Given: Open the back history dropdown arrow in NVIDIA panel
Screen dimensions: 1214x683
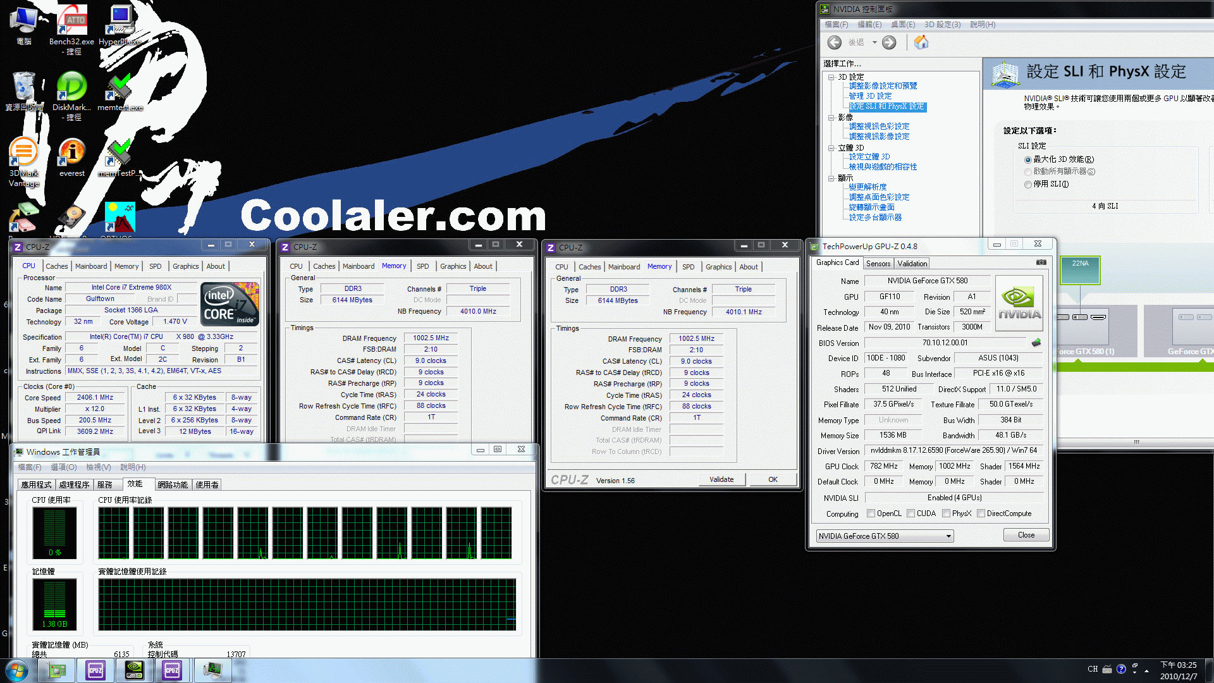Looking at the screenshot, I should coord(874,42).
